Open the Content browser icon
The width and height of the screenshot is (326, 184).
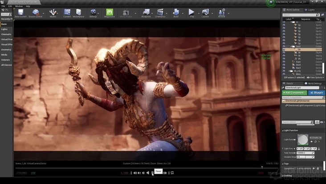(x=67, y=13)
